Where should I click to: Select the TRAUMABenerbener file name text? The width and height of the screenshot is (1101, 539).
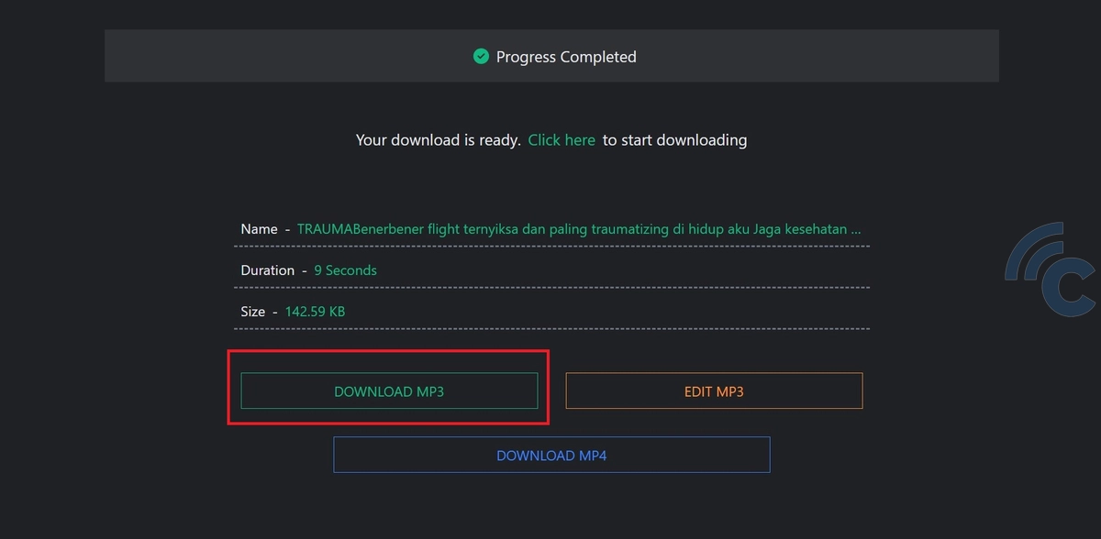click(x=569, y=229)
